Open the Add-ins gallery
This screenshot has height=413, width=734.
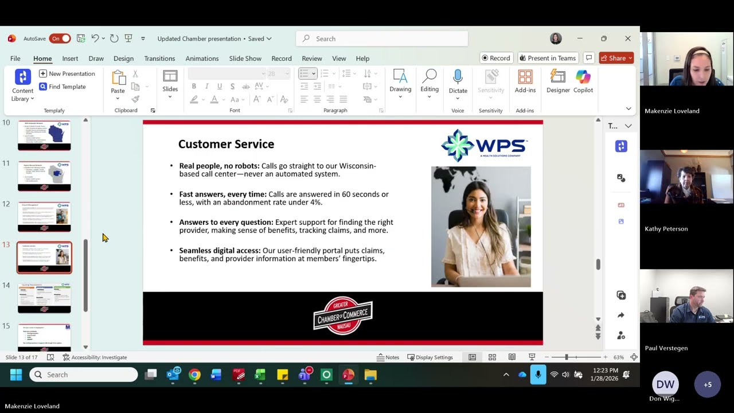[525, 81]
